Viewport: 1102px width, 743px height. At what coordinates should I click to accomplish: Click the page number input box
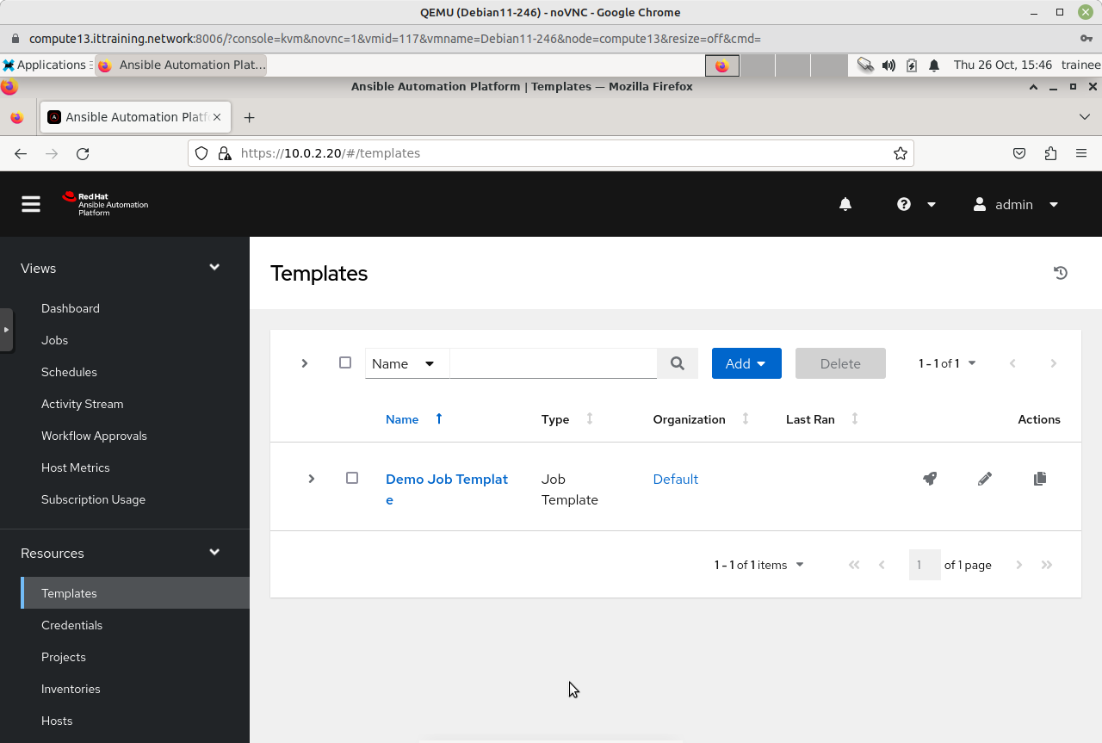coord(925,565)
